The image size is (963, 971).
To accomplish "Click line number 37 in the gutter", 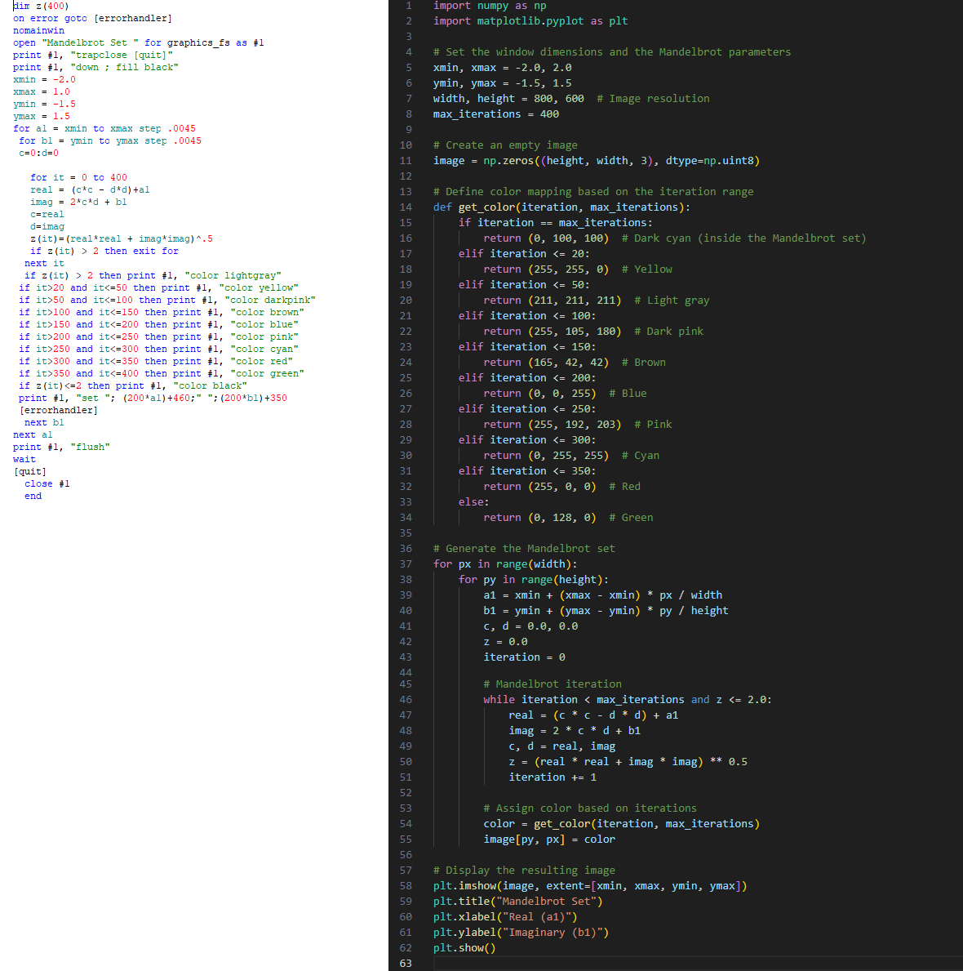I will [x=406, y=564].
